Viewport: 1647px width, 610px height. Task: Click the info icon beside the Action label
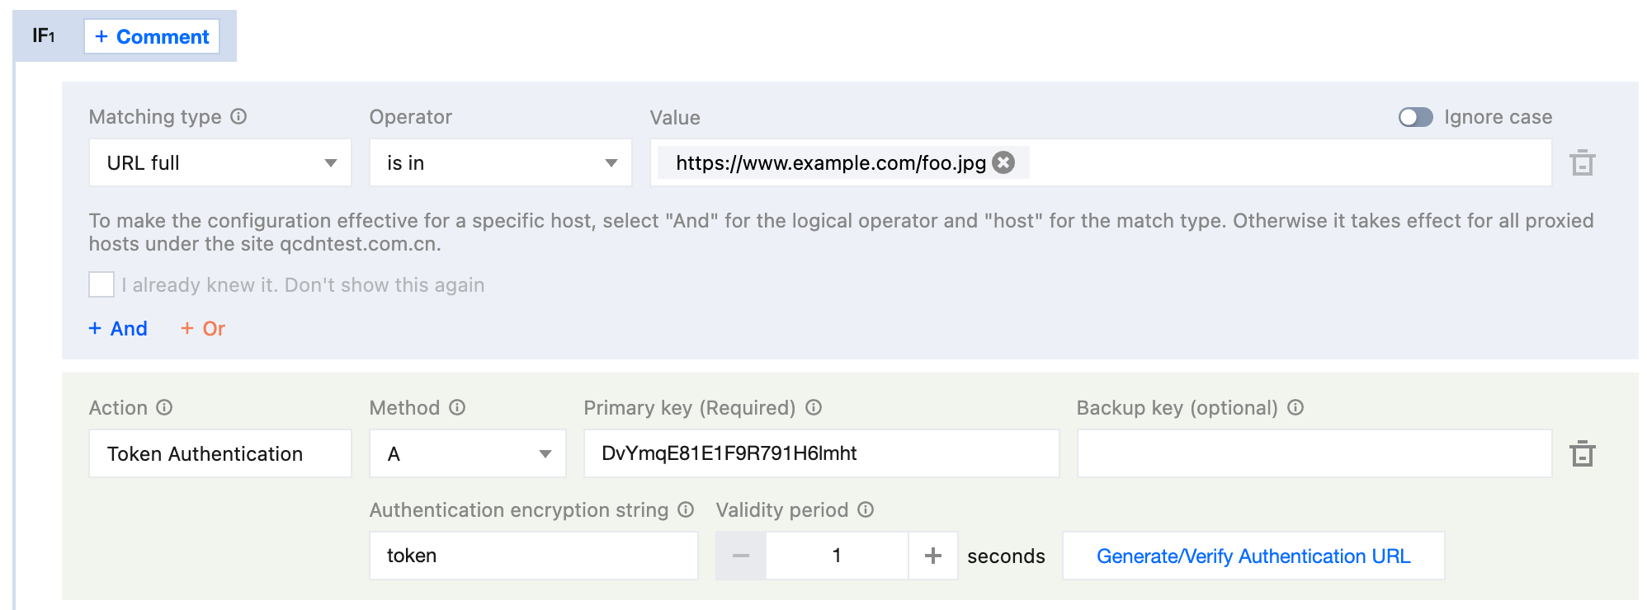point(164,407)
